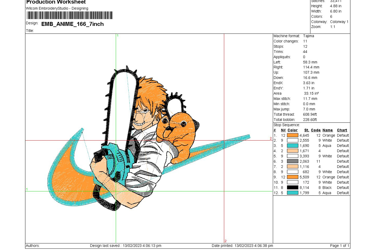Select the Width value 6.80 in

click(x=335, y=11)
